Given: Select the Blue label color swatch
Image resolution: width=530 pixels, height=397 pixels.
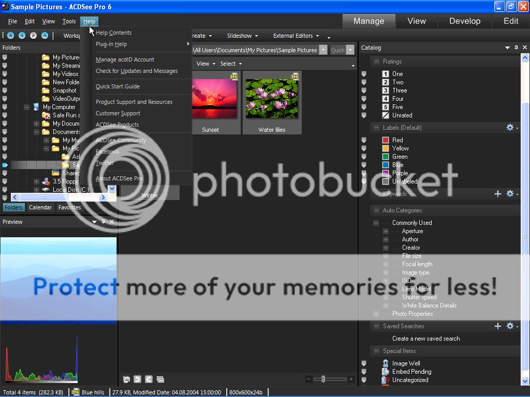Looking at the screenshot, I should tap(386, 165).
